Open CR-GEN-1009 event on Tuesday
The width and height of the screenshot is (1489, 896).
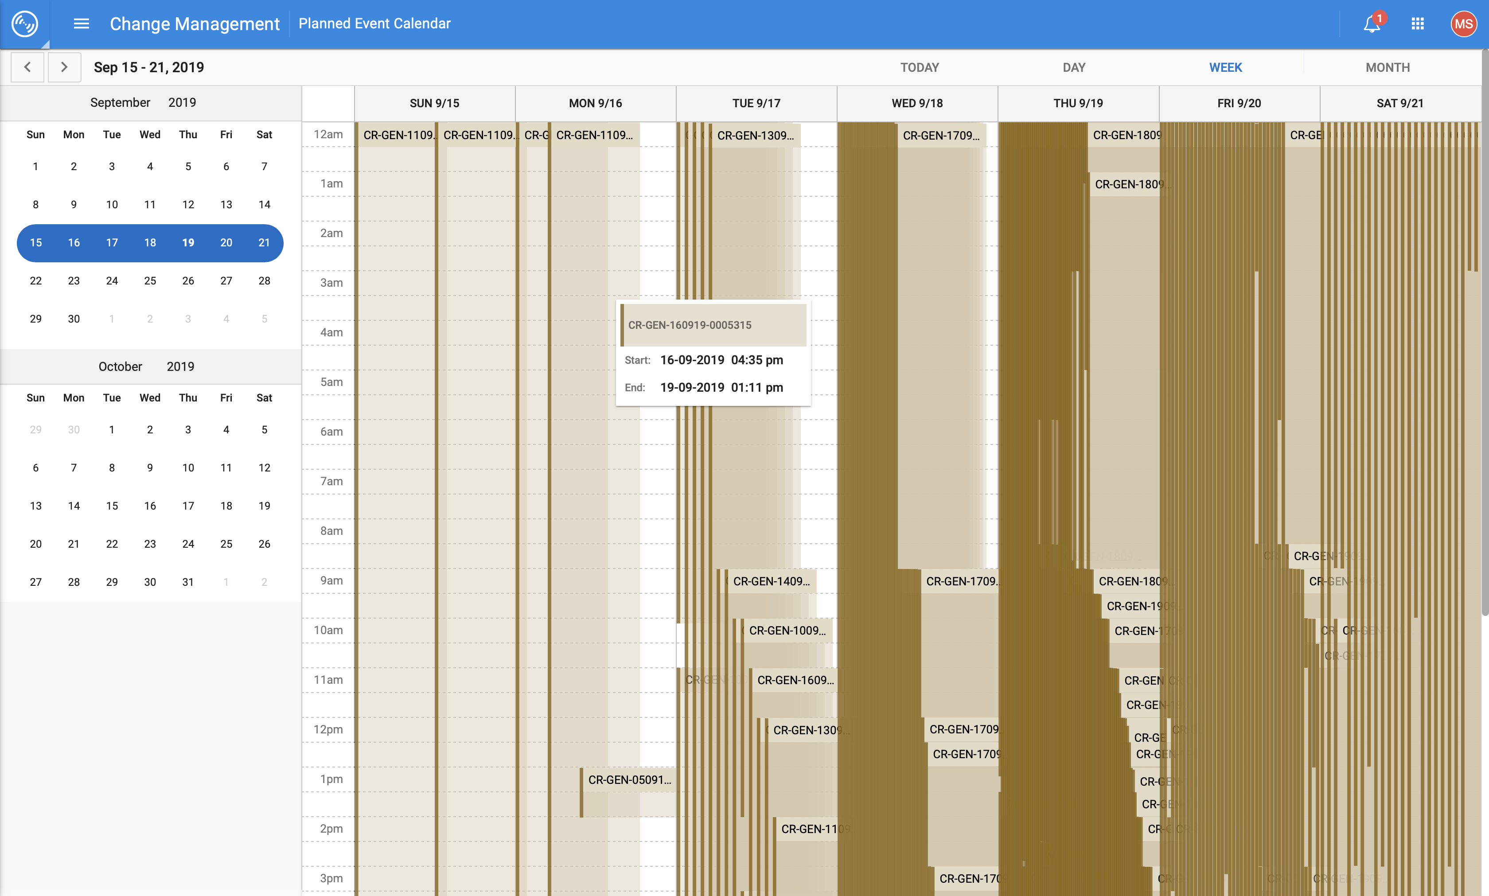coord(787,631)
